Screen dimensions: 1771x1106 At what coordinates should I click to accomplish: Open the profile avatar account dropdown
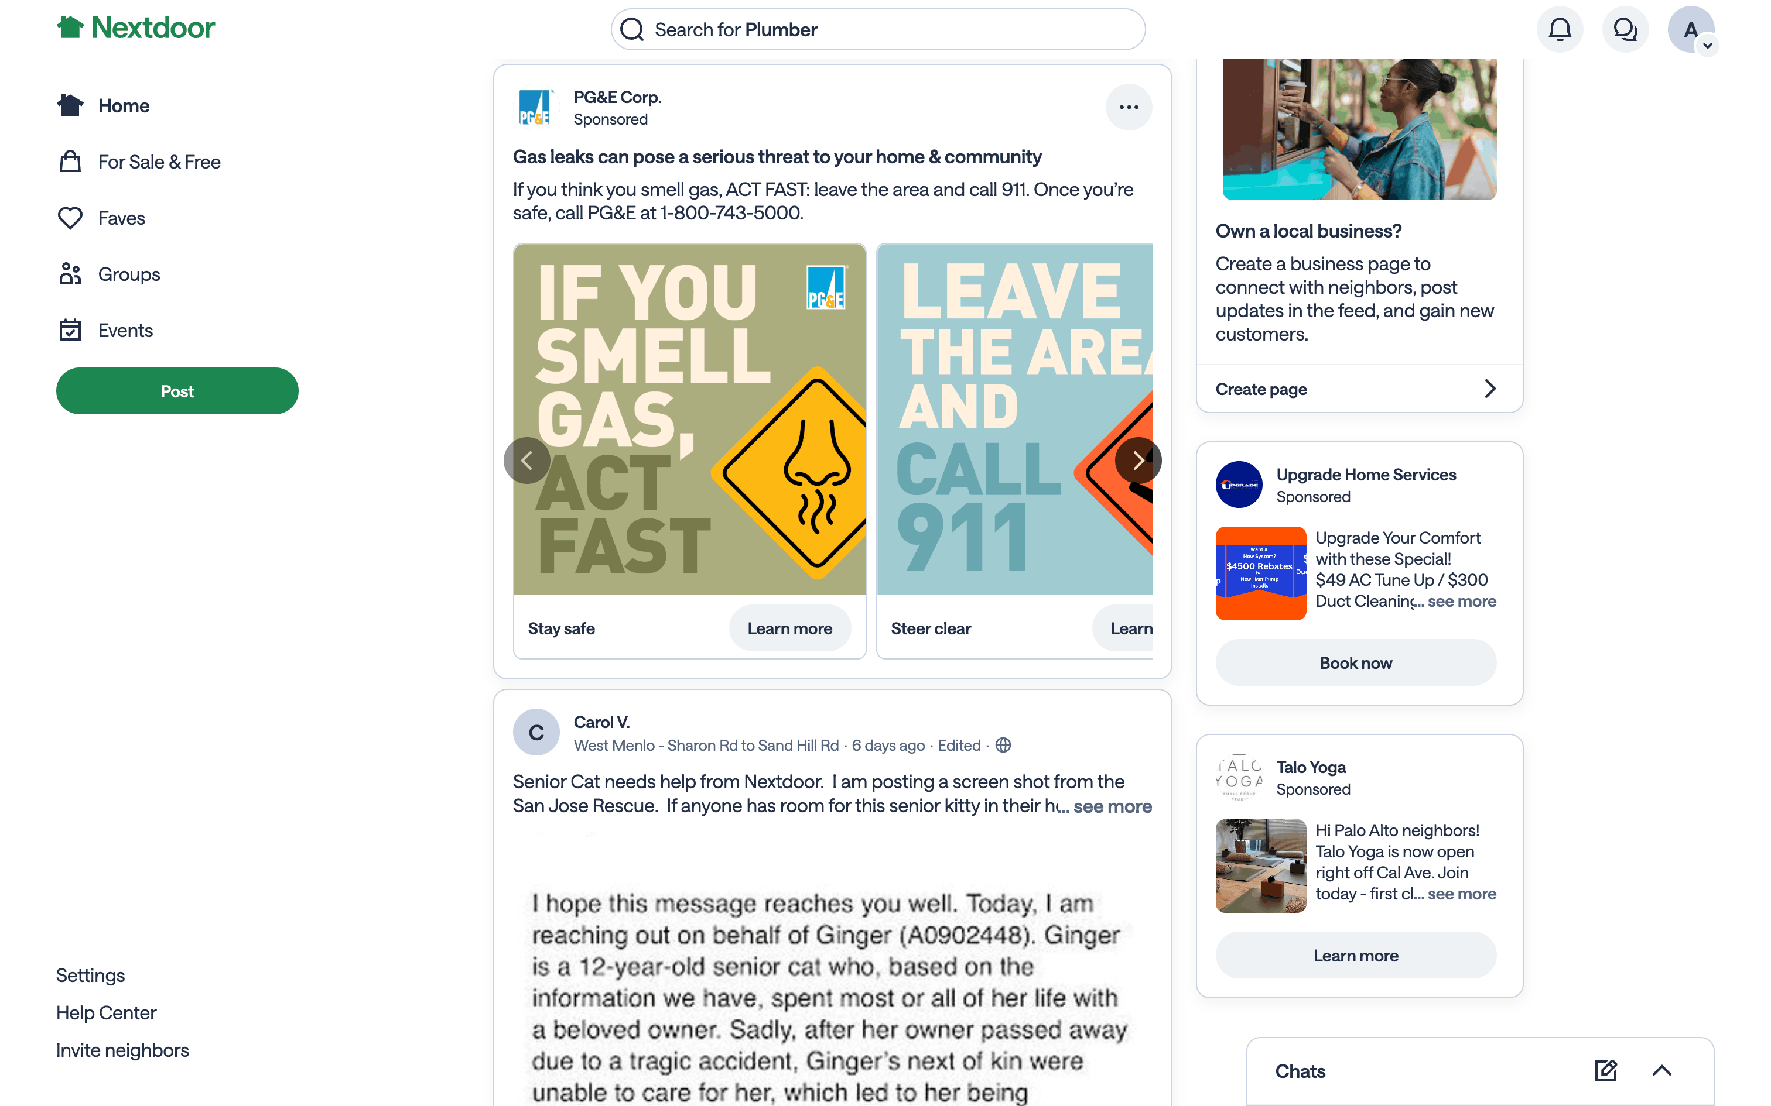pyautogui.click(x=1691, y=29)
